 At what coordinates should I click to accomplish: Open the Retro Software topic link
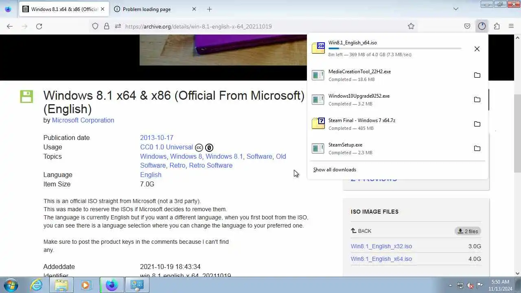click(x=210, y=165)
